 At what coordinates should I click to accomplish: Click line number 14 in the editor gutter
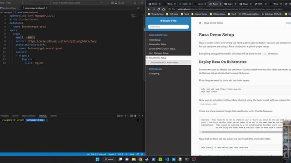[4, 63]
